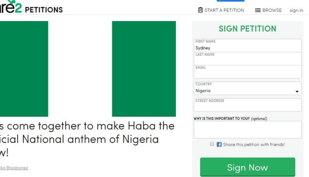Image resolution: width=309 pixels, height=177 pixels.
Task: Click the blue button at the page top
Action: (x=230, y=1)
